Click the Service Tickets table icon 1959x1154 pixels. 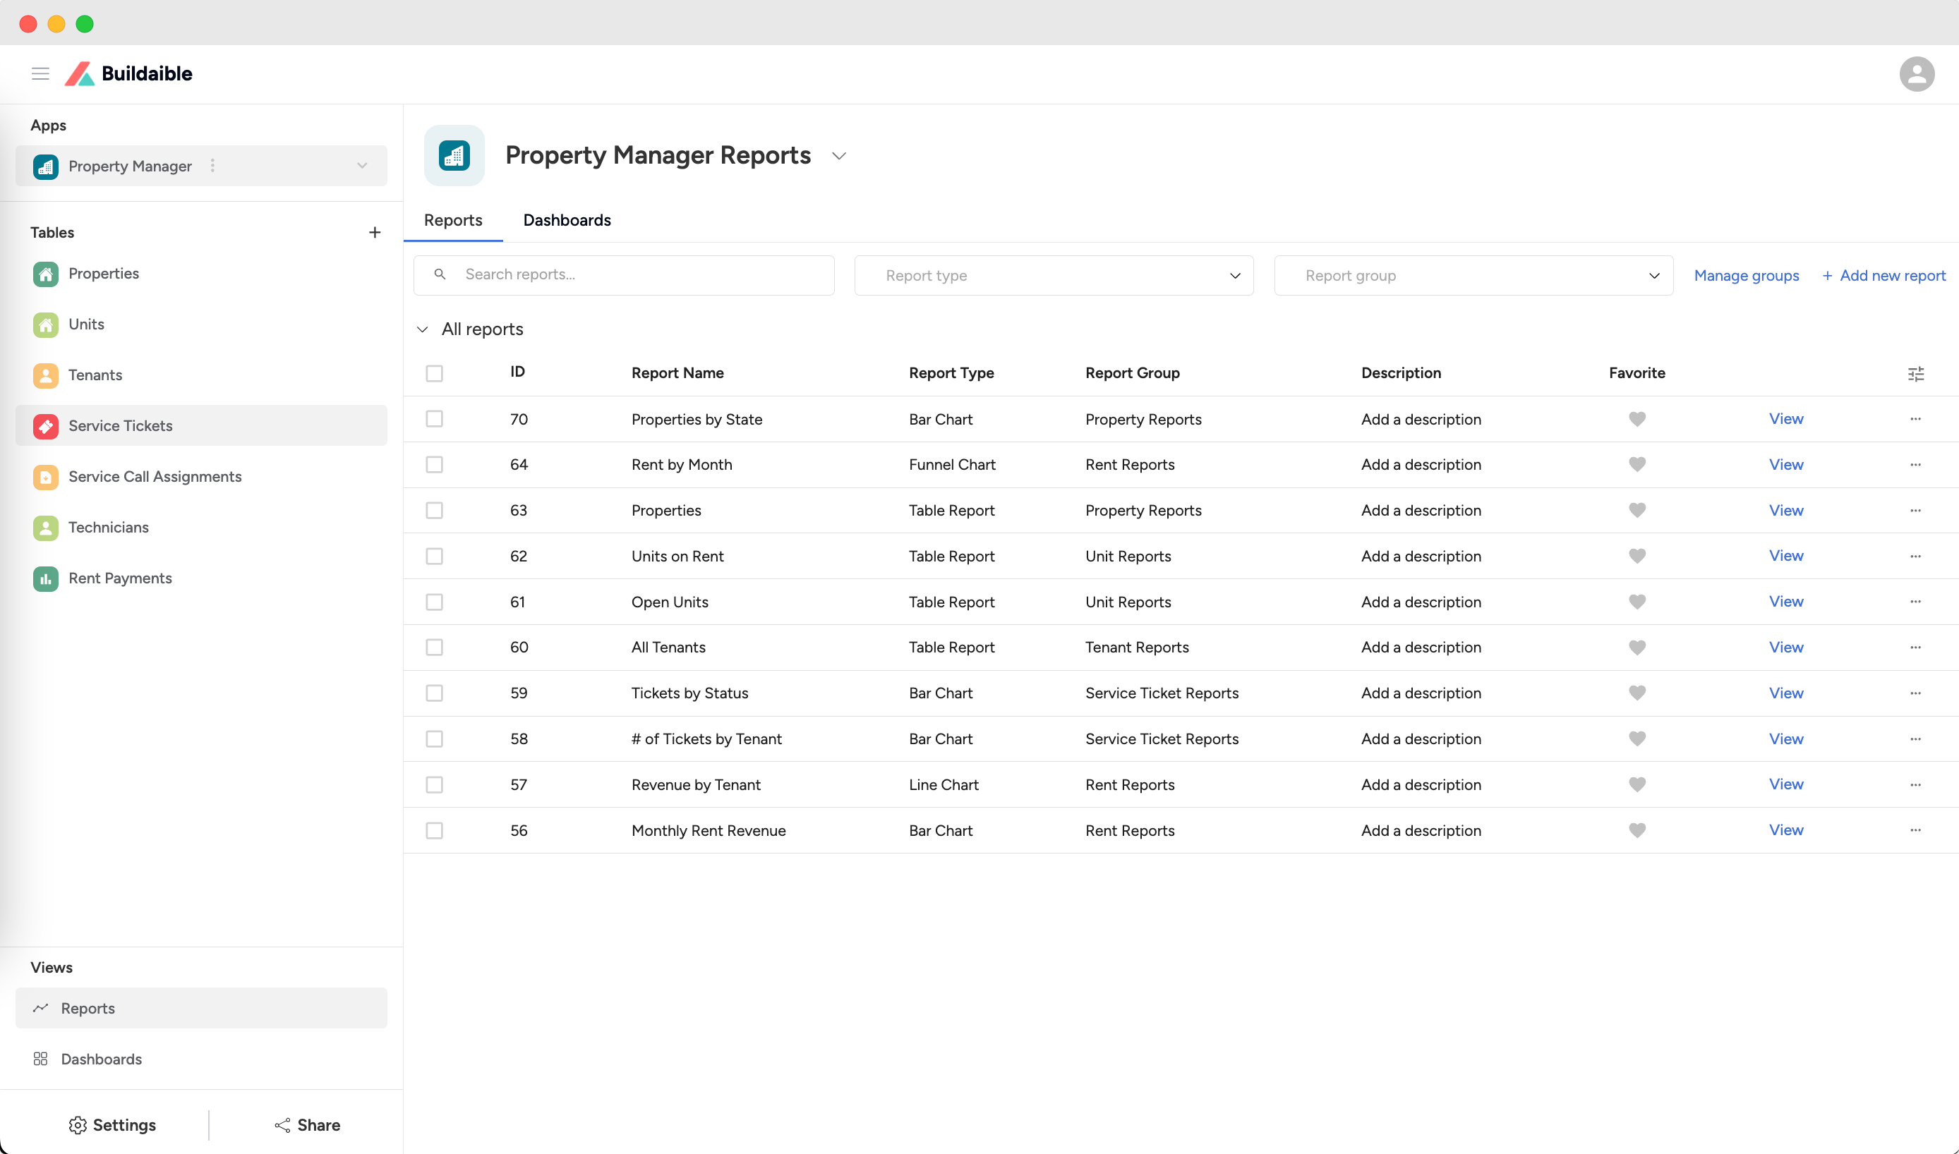tap(46, 426)
